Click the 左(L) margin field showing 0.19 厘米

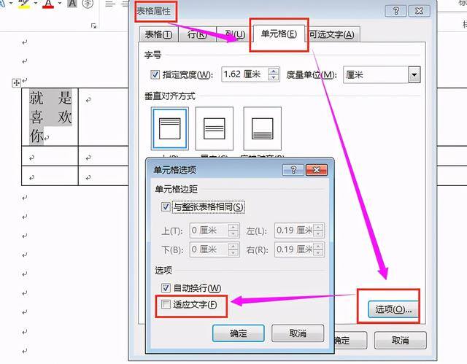[294, 230]
